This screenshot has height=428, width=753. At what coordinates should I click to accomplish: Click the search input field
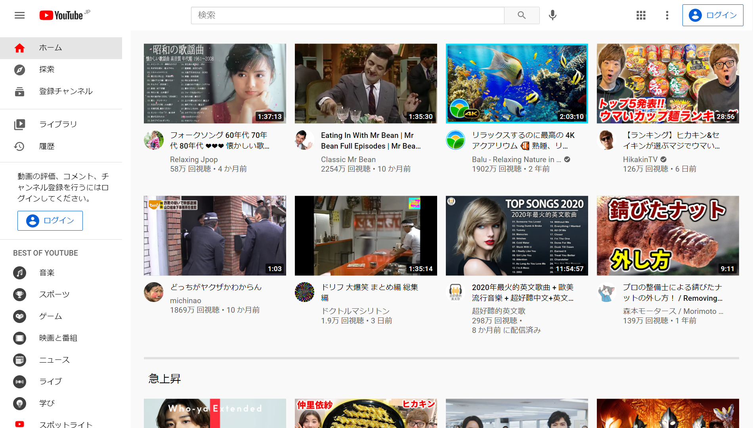(x=348, y=15)
